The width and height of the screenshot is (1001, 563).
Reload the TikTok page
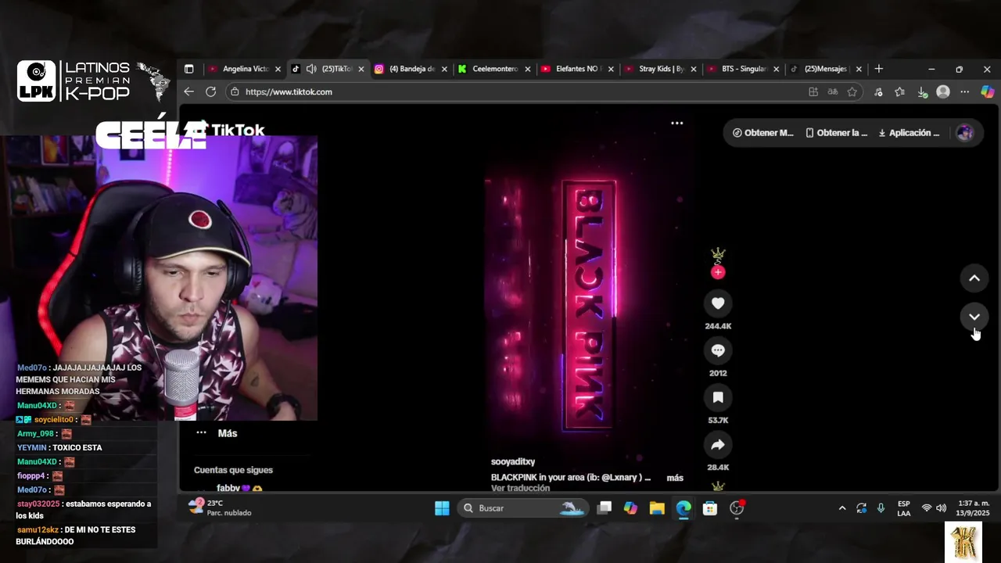(x=210, y=91)
